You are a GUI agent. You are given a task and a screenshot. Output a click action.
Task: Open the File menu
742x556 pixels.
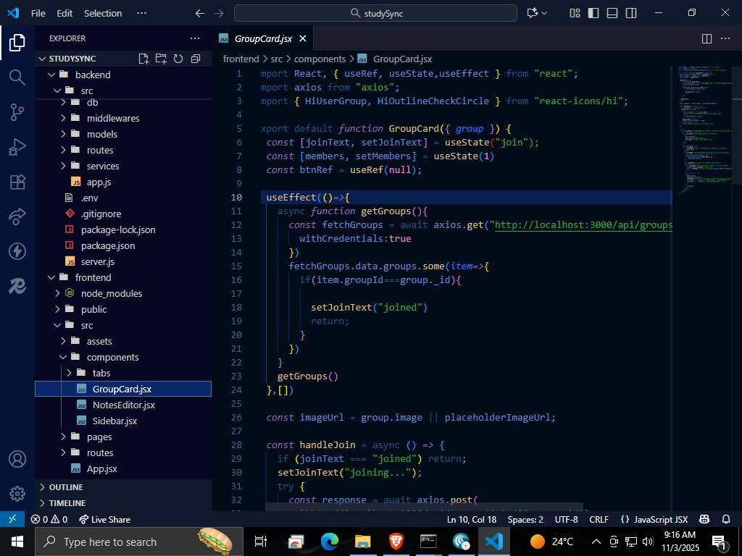[38, 13]
